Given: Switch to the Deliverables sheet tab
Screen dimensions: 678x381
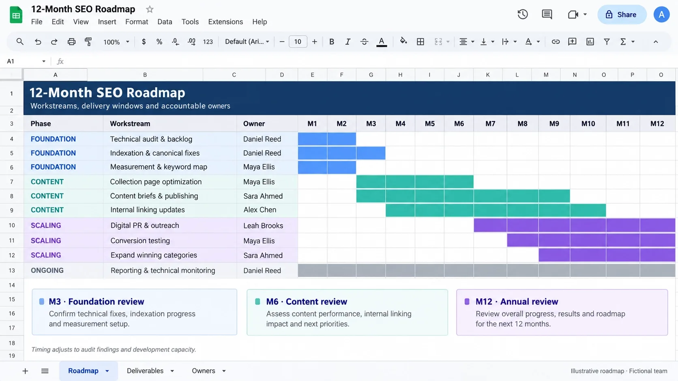Looking at the screenshot, I should [145, 371].
